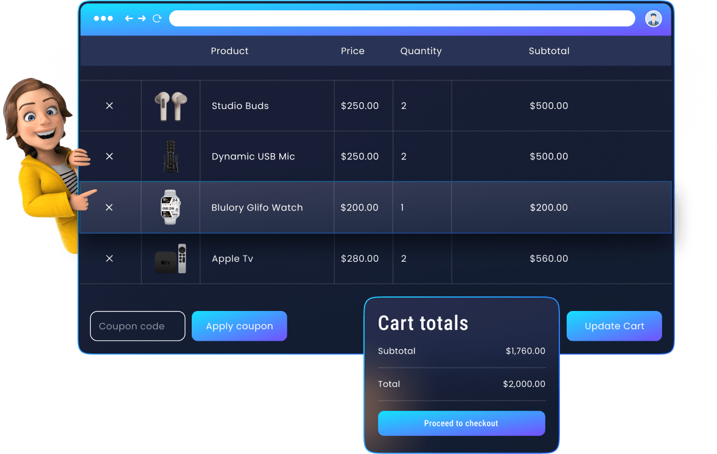The height and width of the screenshot is (454, 717).
Task: Click the $280.00 price of Apple Tv
Action: [x=360, y=259]
